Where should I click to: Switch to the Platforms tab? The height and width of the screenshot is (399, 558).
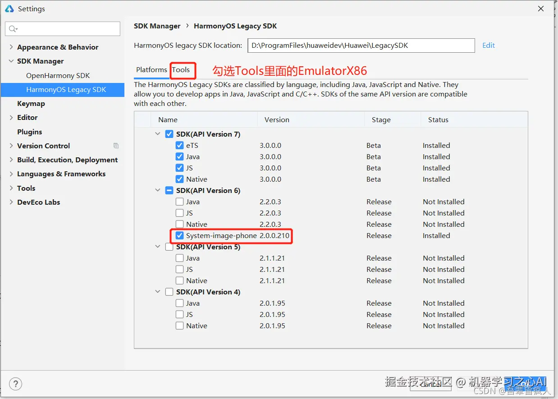[x=151, y=70]
